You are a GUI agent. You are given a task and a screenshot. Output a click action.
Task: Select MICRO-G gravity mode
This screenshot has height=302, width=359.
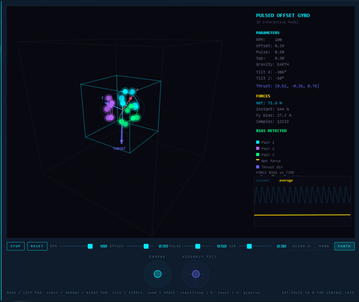[301, 246]
